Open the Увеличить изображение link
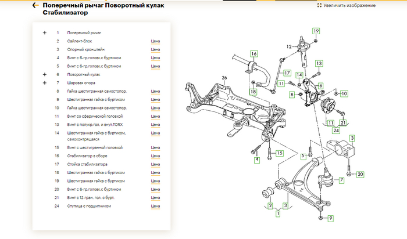This screenshot has height=239, width=407. [349, 5]
